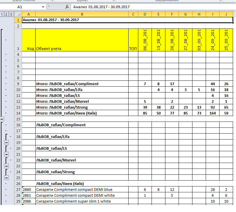Click the 'Код' header cell
Image resolution: width=236 pixels, height=212 pixels.
pyautogui.click(x=29, y=40)
